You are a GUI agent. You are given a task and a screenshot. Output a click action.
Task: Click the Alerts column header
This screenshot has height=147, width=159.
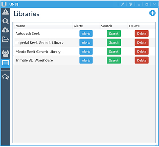tap(86, 26)
